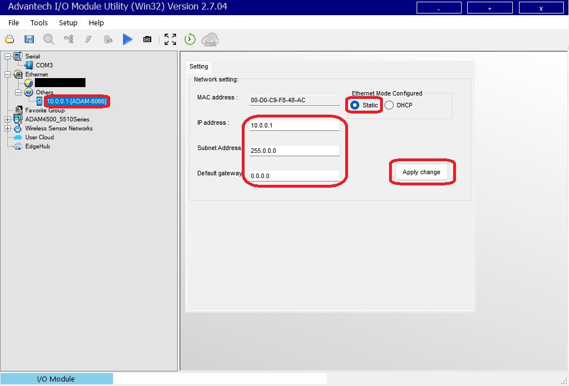Expand the Wireless Sensor Networks node
The image size is (569, 386).
(x=7, y=128)
